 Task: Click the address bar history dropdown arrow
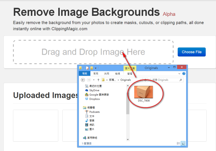(141, 80)
